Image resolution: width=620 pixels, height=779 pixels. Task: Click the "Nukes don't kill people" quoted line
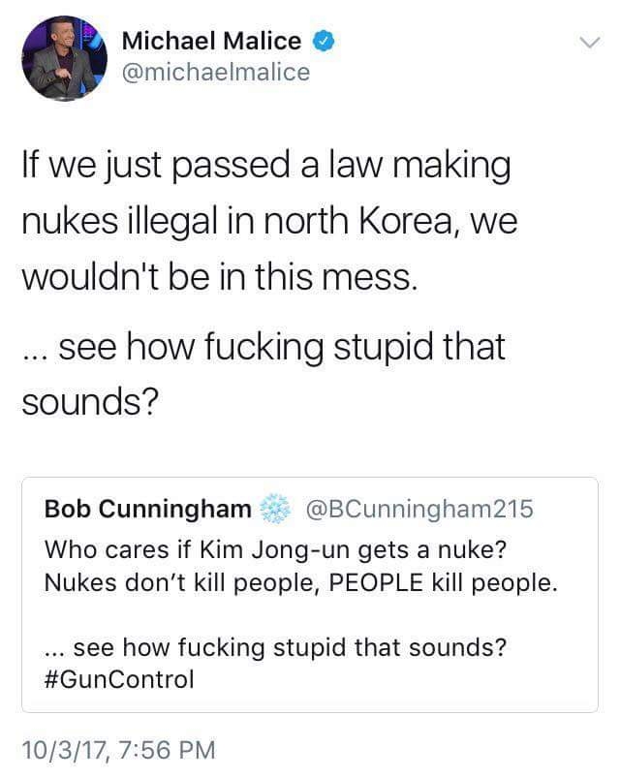301,584
